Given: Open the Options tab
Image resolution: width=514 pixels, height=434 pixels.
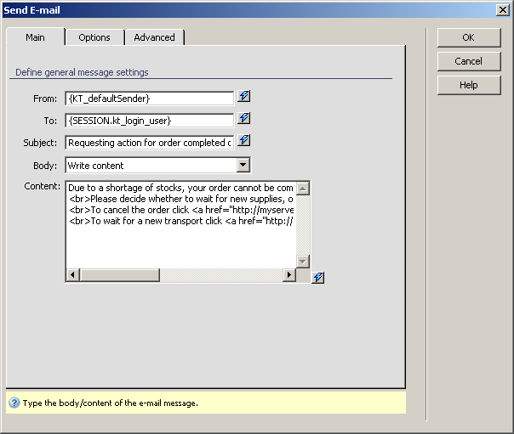Looking at the screenshot, I should (94, 37).
